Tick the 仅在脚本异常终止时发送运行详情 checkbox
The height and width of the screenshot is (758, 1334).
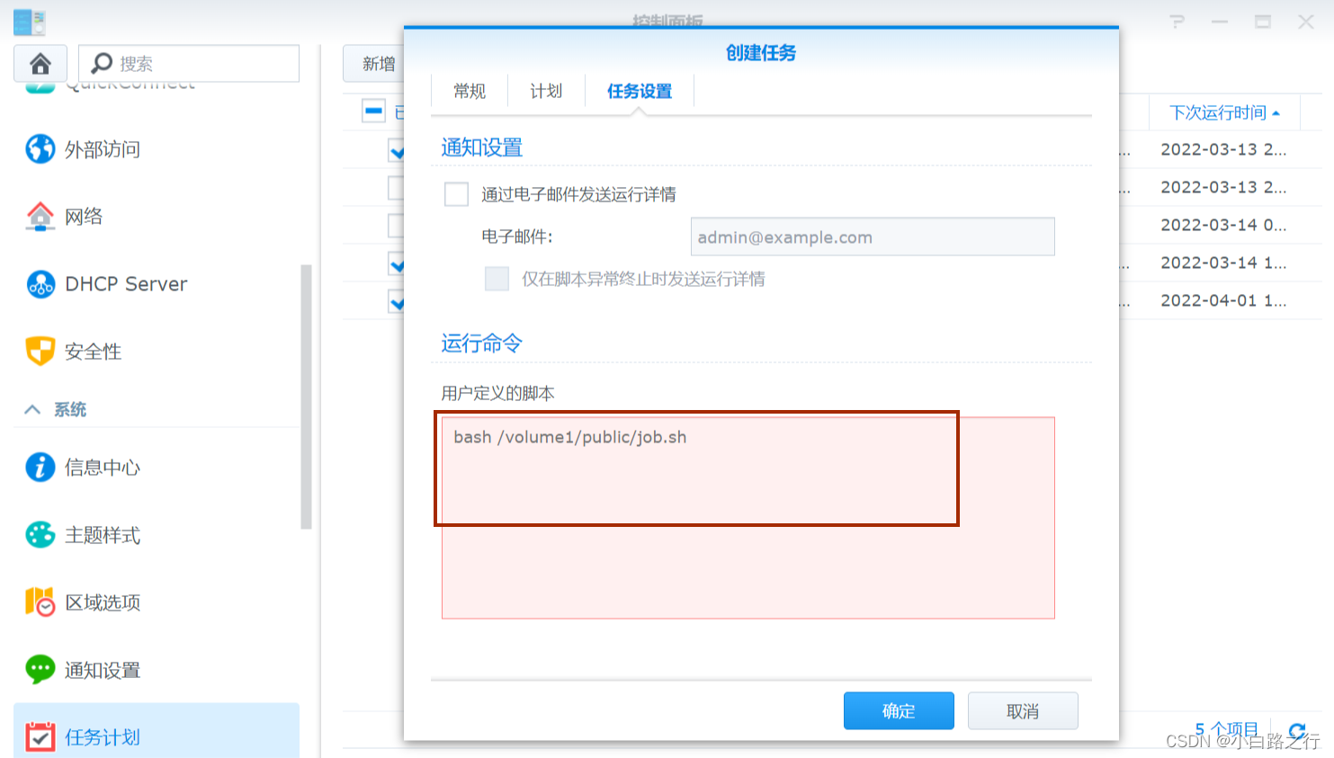pos(497,279)
